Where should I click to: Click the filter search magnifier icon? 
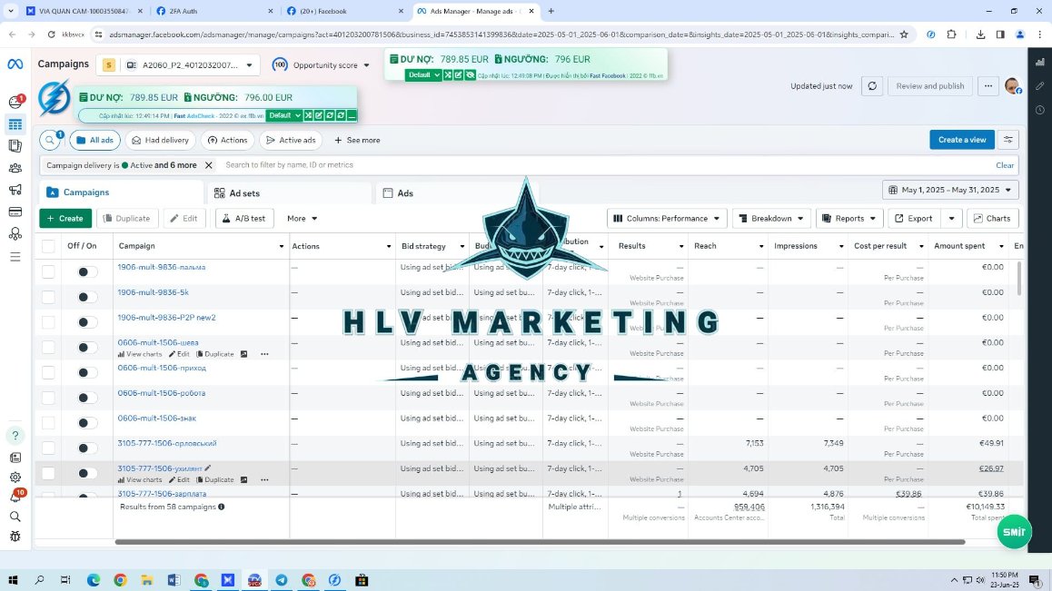[x=49, y=140]
